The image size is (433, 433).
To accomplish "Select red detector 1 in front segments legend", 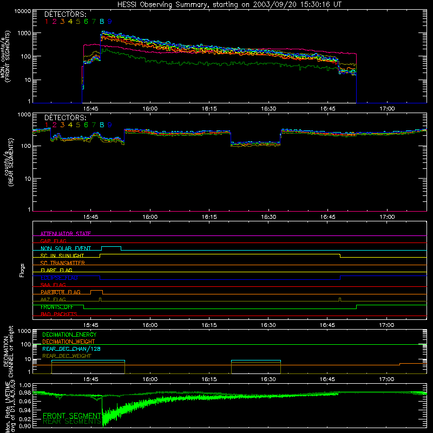I will (x=47, y=22).
